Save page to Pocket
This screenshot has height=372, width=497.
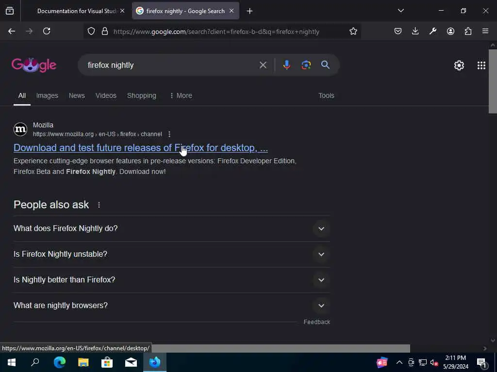(398, 31)
